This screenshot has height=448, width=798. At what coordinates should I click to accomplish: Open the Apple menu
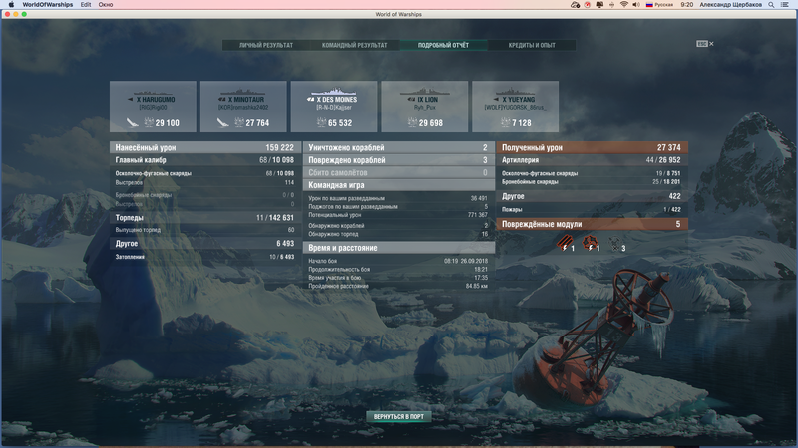pos(11,5)
